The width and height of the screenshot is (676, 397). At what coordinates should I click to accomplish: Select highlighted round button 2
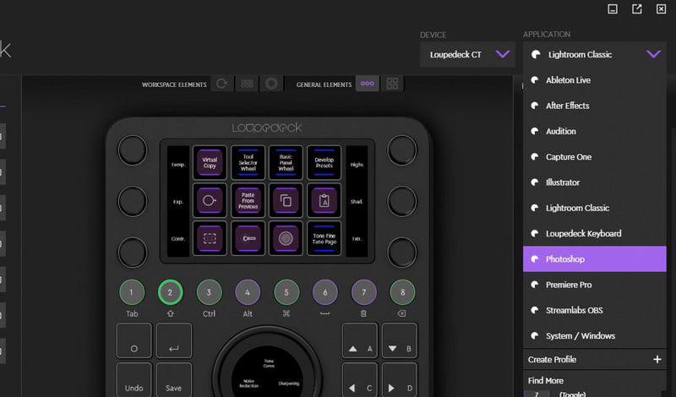click(x=171, y=292)
